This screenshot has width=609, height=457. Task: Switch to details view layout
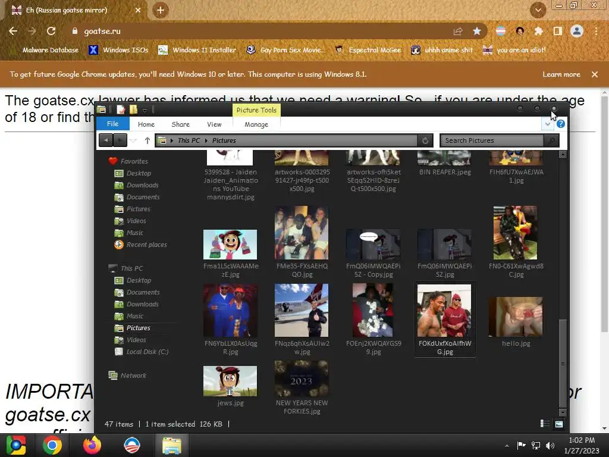[x=545, y=424]
